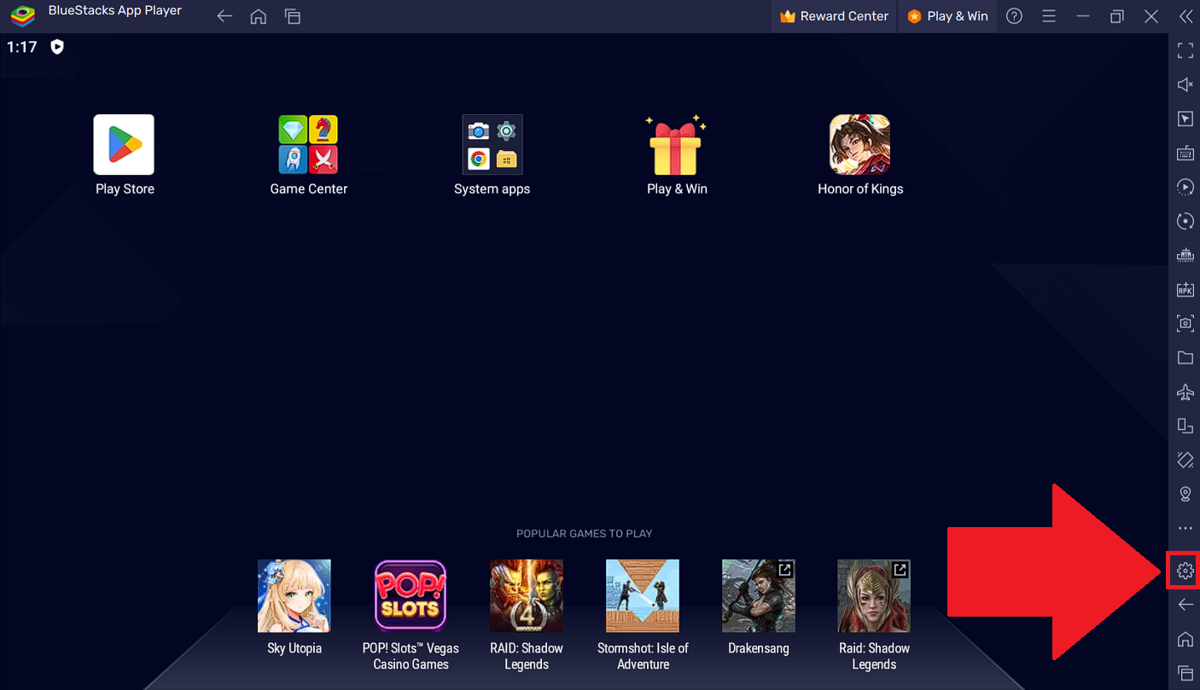Expand more sidebar options via ellipsis
The width and height of the screenshot is (1200, 690).
(x=1185, y=528)
